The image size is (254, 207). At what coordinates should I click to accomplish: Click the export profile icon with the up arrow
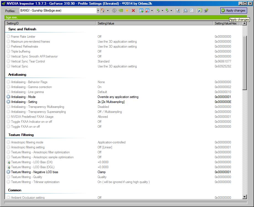(158, 11)
